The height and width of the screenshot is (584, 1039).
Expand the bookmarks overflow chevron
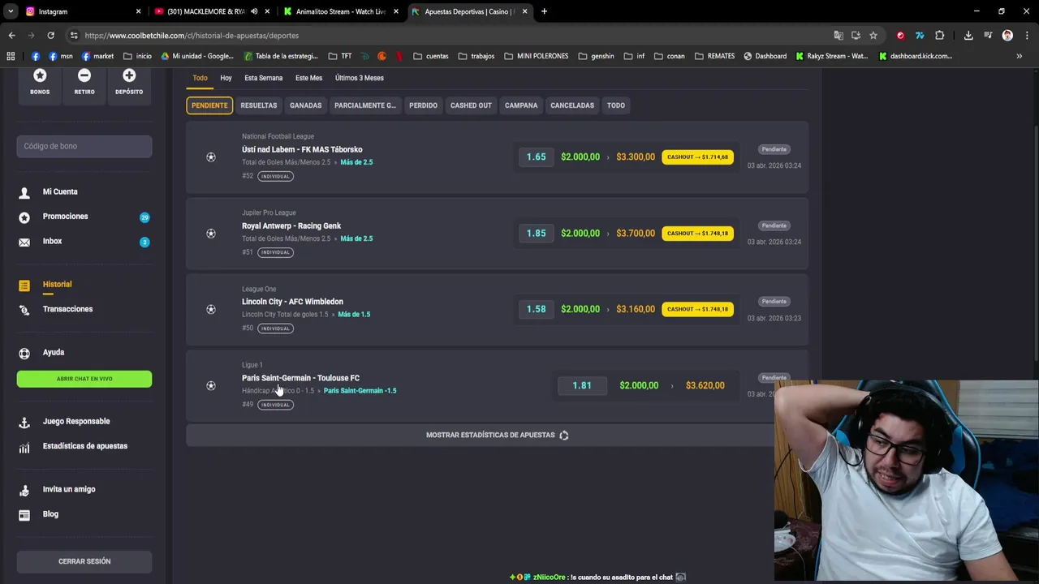(1020, 56)
